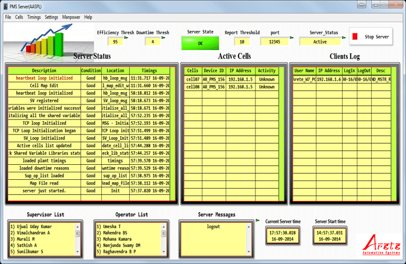Screen dimensions: 406x264
Task: Open the Help menu
Action: pyautogui.click(x=88, y=17)
